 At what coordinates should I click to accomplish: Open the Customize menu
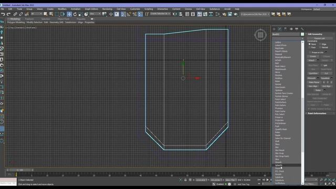[135, 9]
